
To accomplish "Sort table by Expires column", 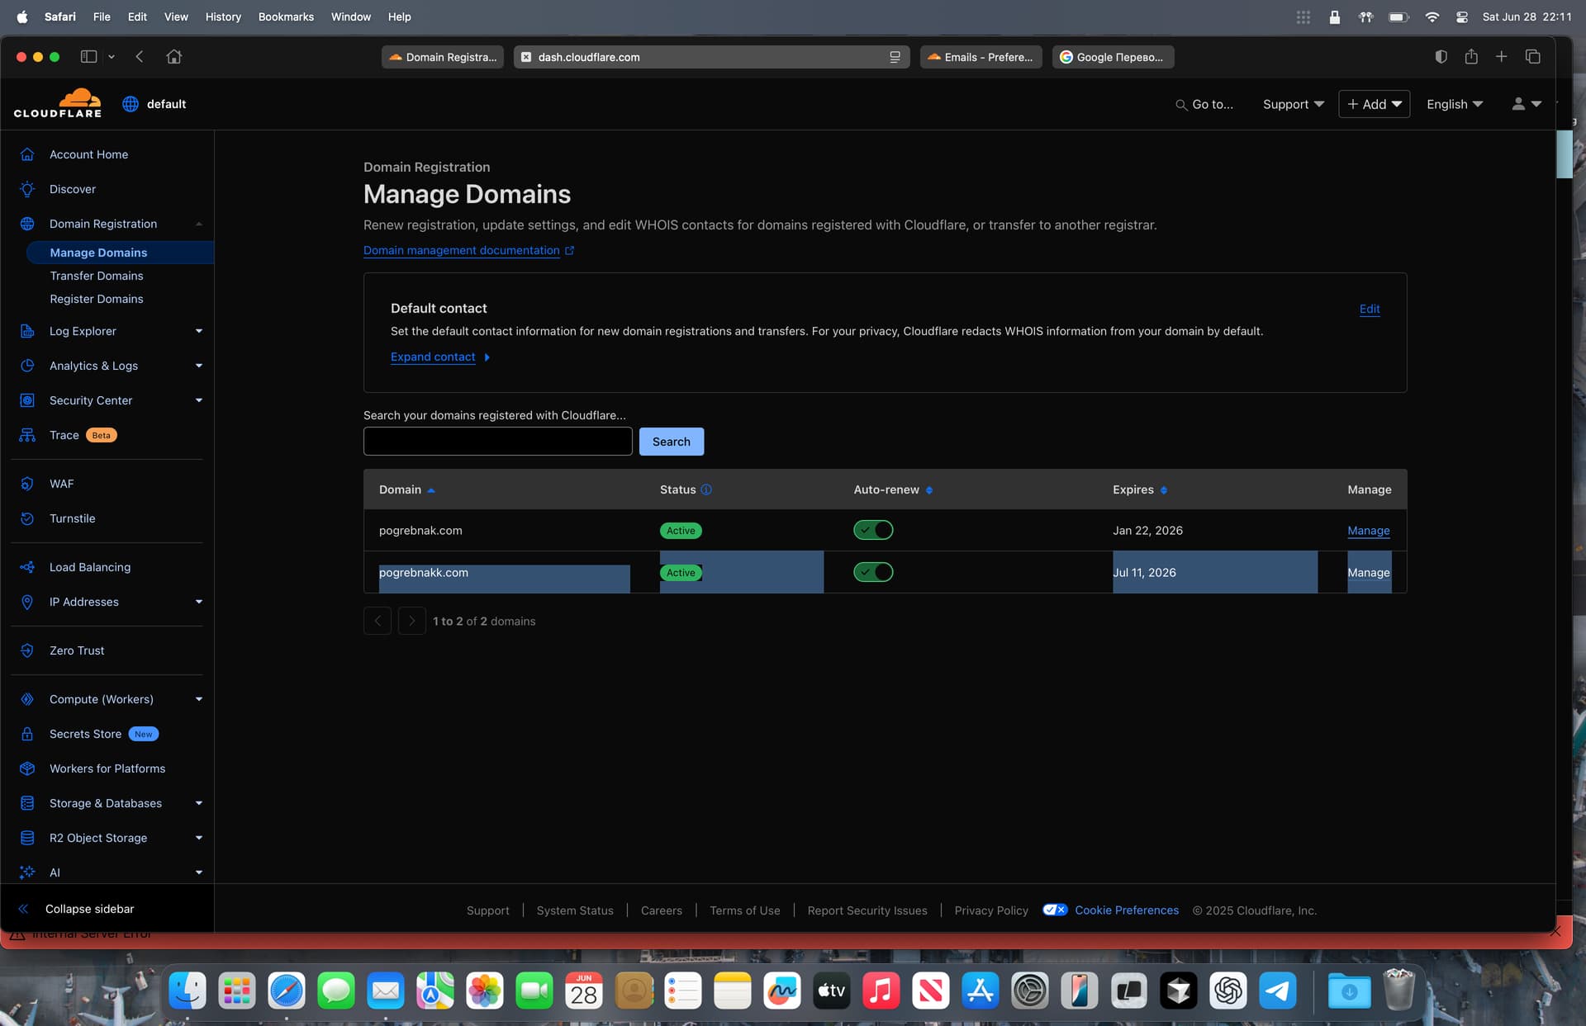I will point(1140,489).
